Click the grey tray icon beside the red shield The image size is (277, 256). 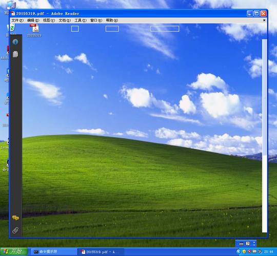tap(254, 252)
